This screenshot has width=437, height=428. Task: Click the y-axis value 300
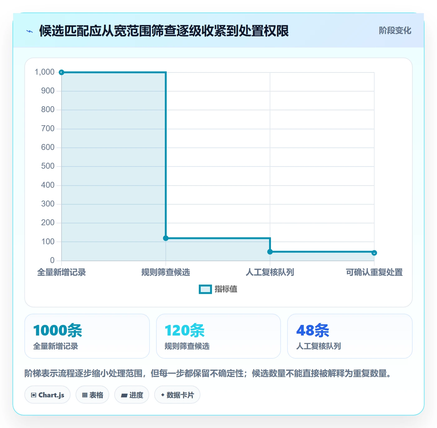click(x=48, y=204)
